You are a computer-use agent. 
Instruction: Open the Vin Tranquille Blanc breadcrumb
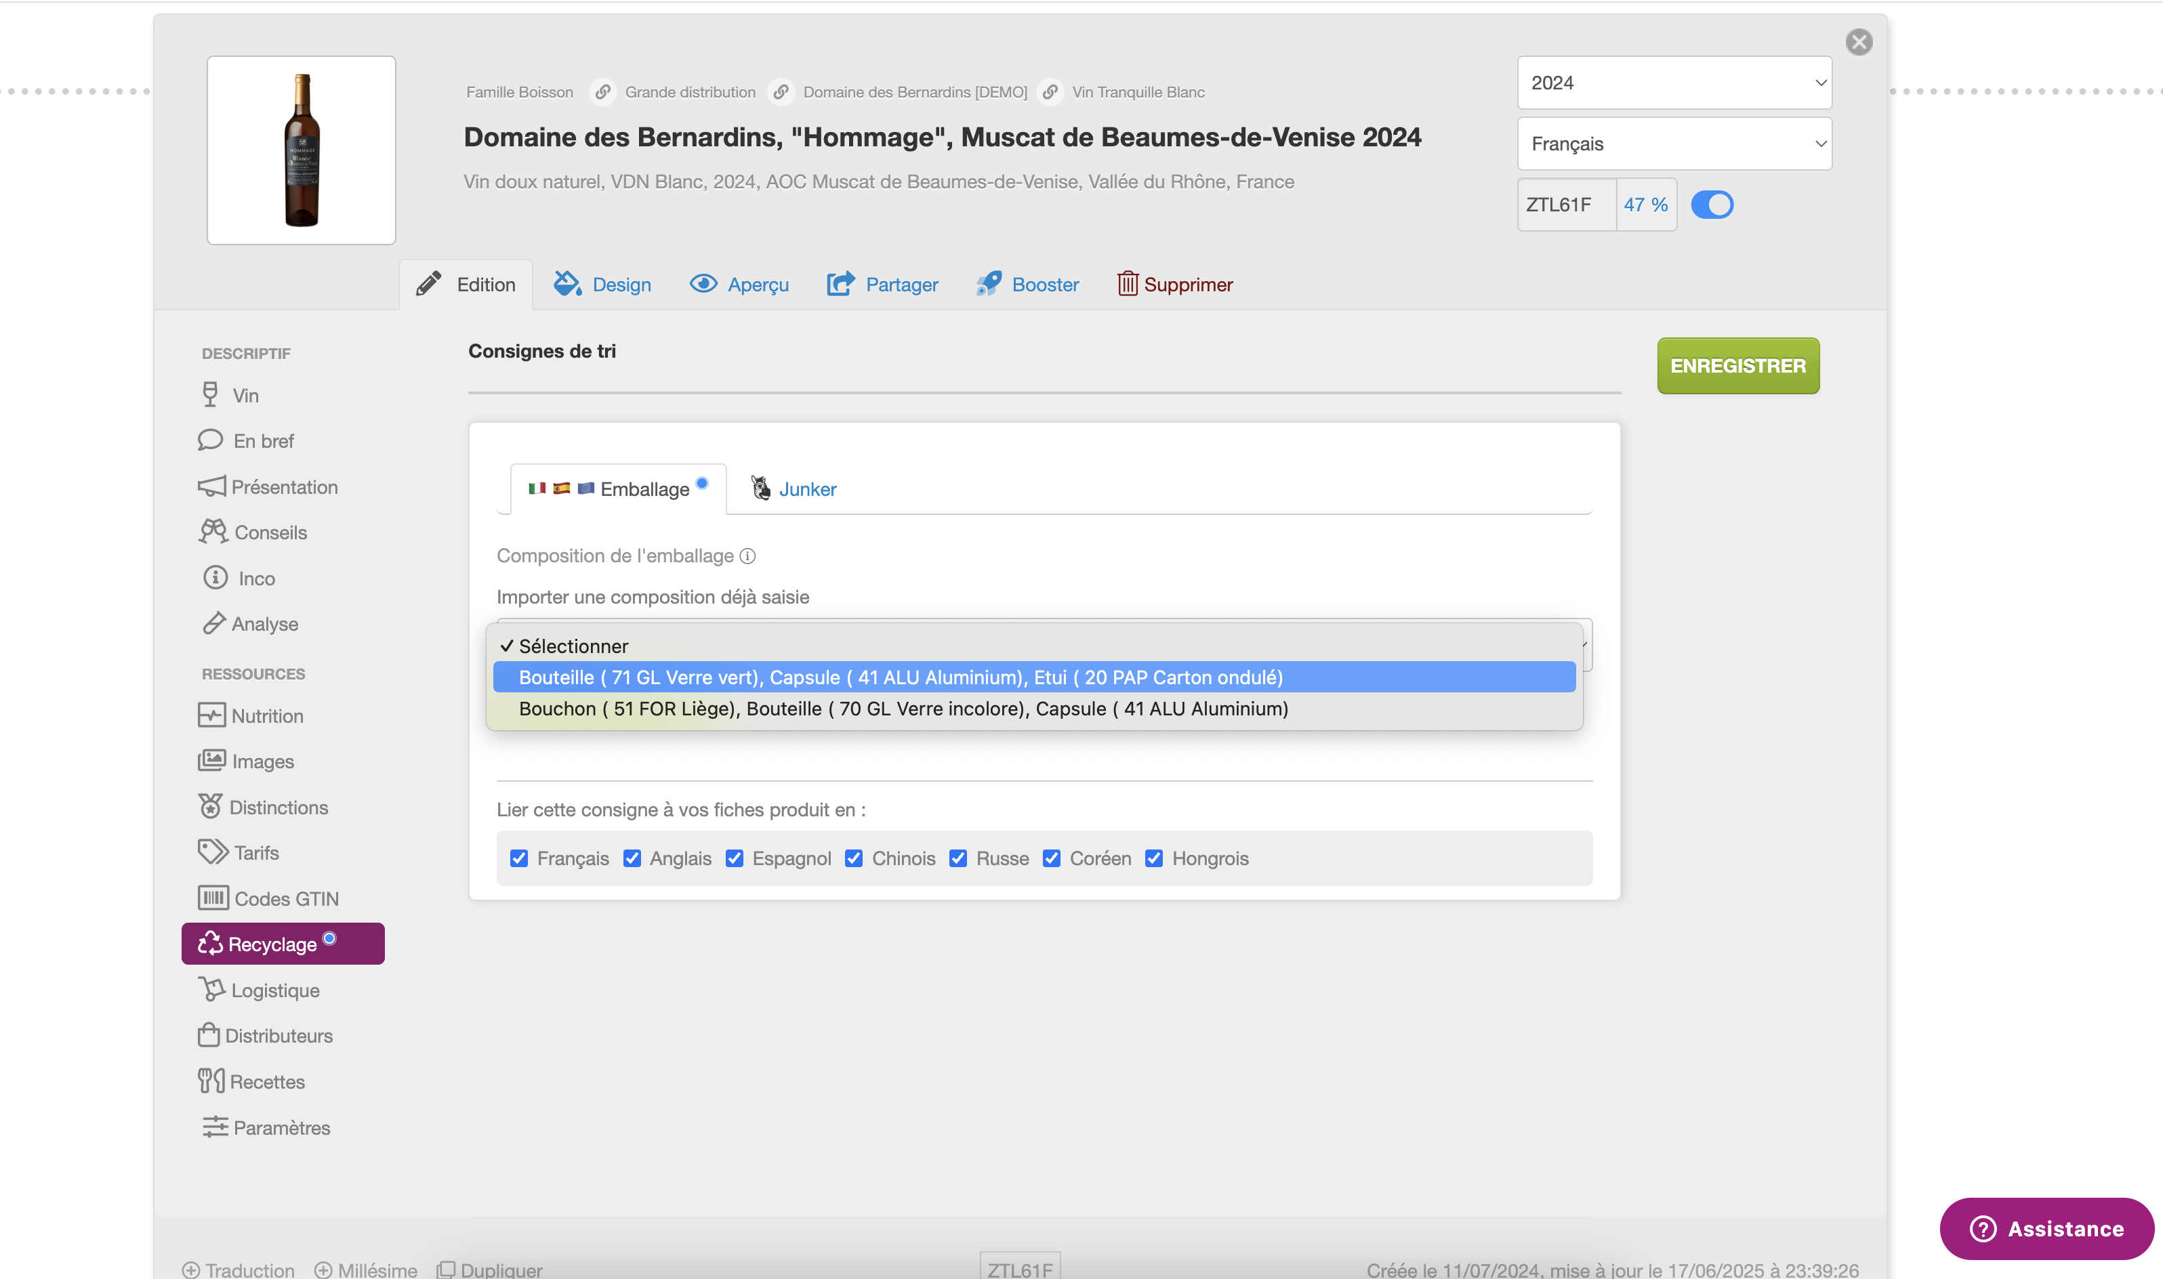(x=1138, y=91)
